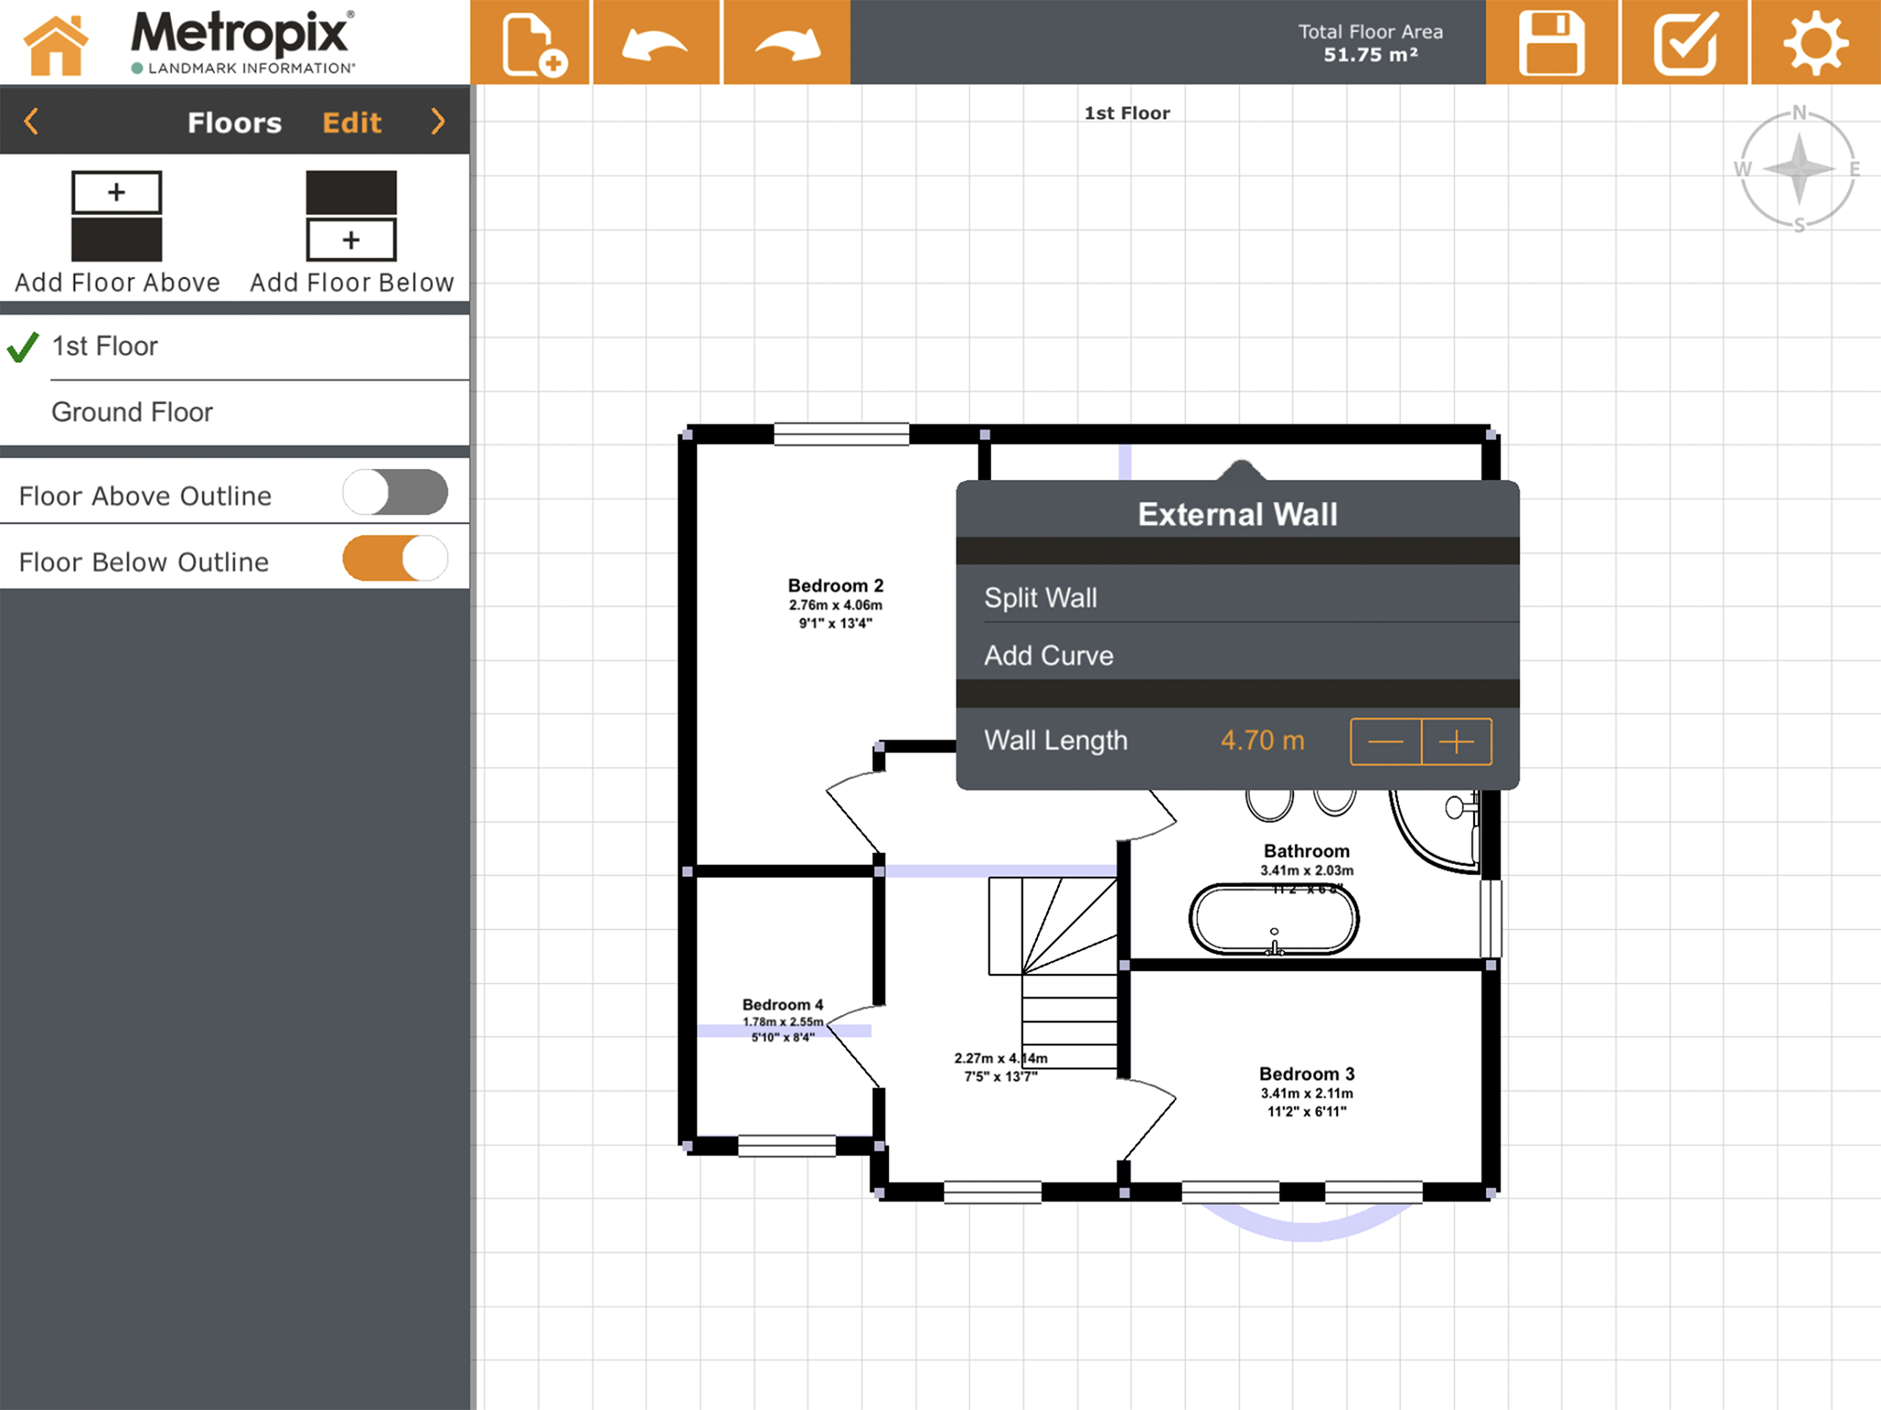
Task: Select 1st Floor in the list
Action: (235, 346)
